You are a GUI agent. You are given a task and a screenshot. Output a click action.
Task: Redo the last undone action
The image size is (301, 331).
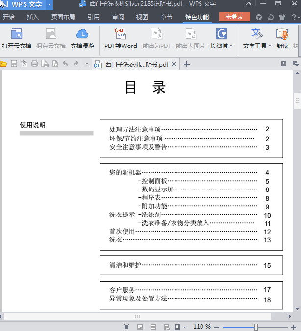(75, 64)
